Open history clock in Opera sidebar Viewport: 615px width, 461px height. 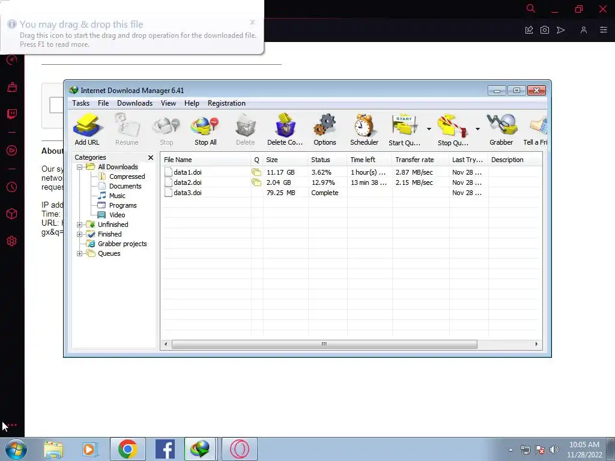tap(12, 187)
